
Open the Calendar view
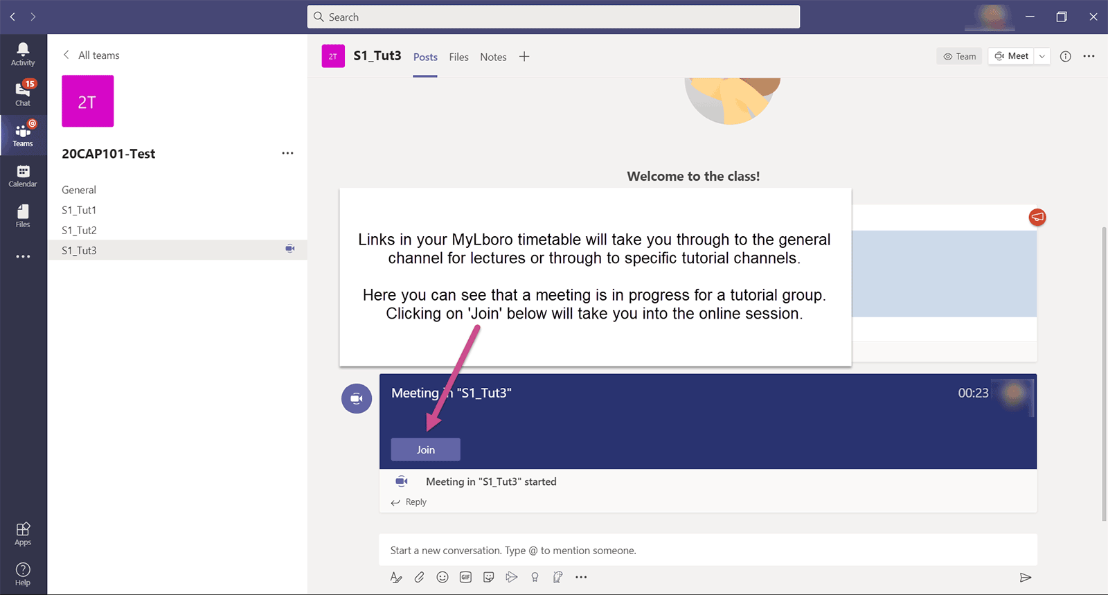point(23,176)
